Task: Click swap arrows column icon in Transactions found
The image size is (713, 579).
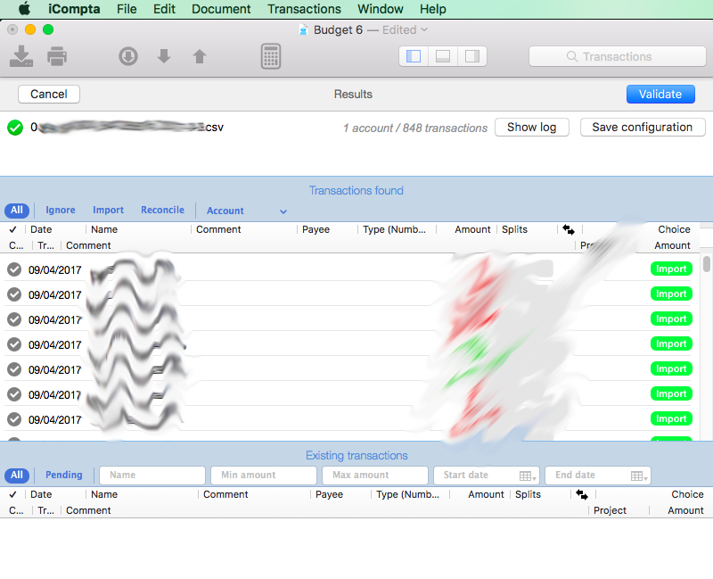Action: [x=569, y=229]
